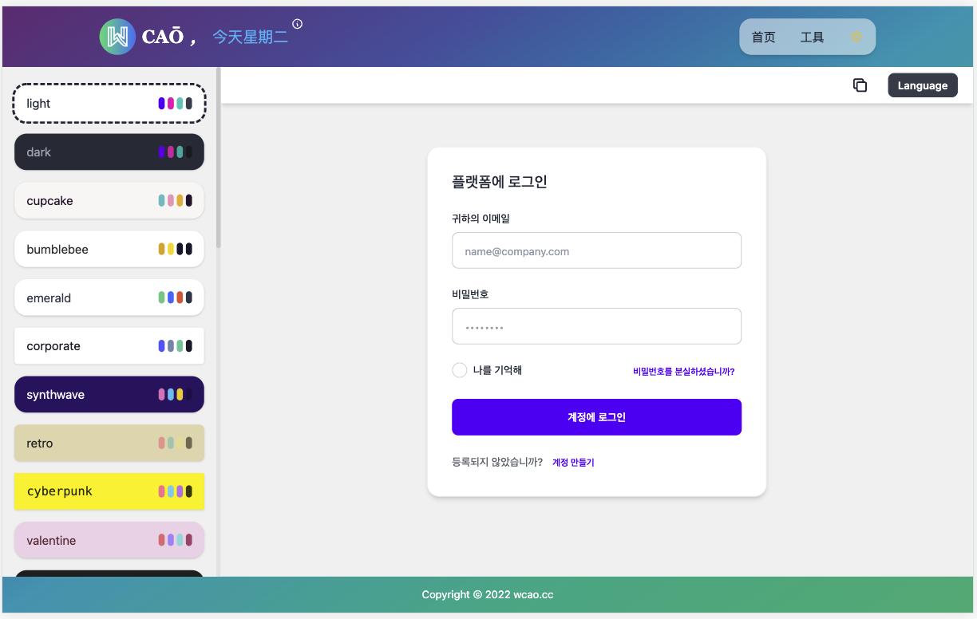Click the copy icon beside the Language button
This screenshot has height=619, width=977.
[860, 85]
